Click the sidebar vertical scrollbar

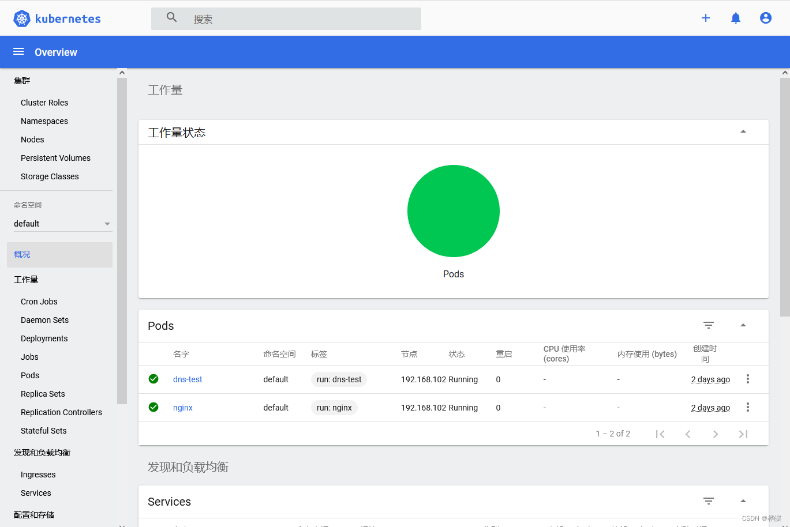122,241
